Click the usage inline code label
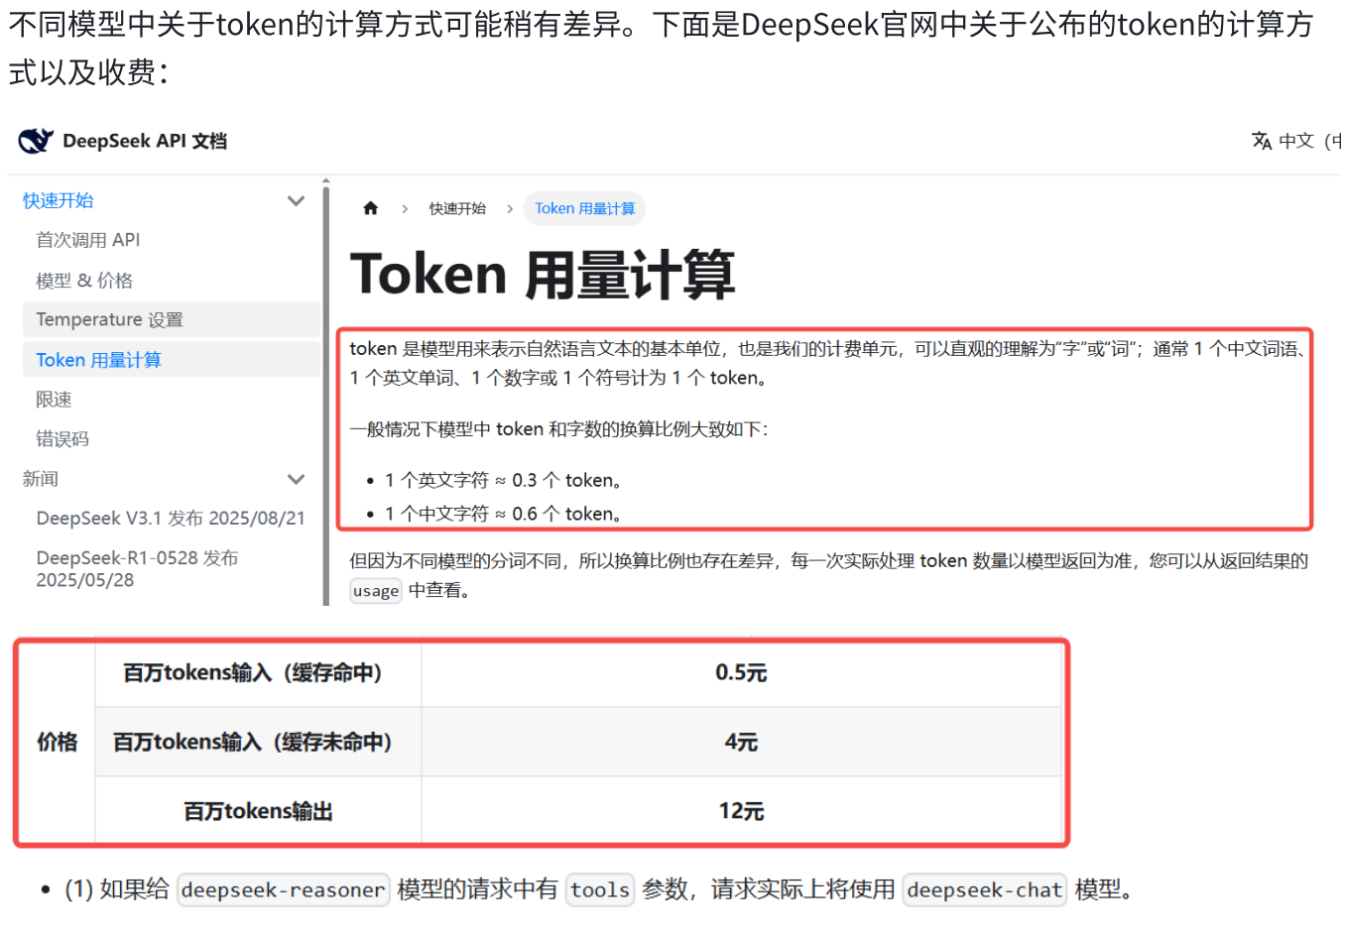The width and height of the screenshot is (1345, 940). (x=376, y=591)
